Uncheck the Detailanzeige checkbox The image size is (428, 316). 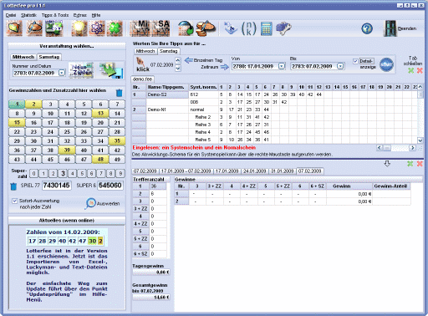click(355, 61)
